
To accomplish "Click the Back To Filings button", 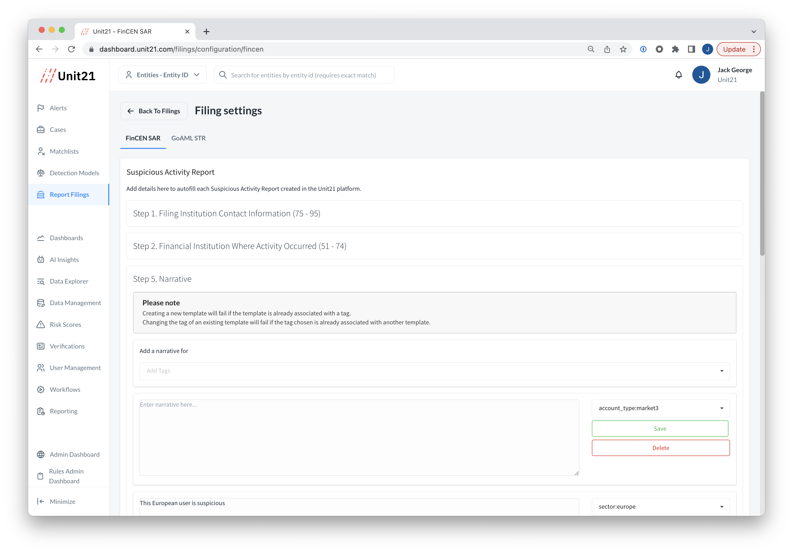I will point(154,111).
